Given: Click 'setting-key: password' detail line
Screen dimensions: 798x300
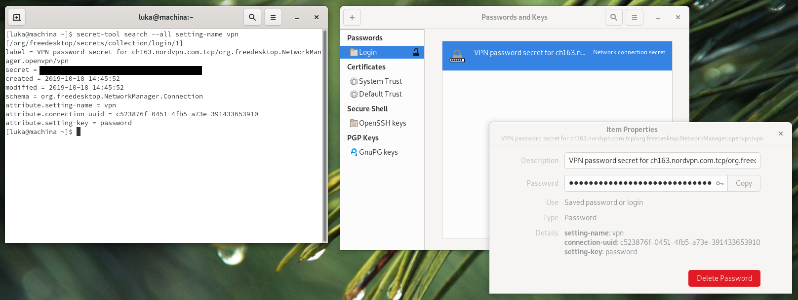Looking at the screenshot, I should (600, 252).
